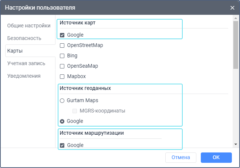Image resolution: width=240 pixels, height=168 pixels.
Task: Uncheck Google under Источник карт
Action: click(x=62, y=35)
